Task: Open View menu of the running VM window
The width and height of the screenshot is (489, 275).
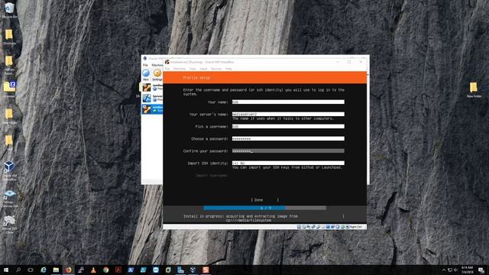Action: click(193, 69)
